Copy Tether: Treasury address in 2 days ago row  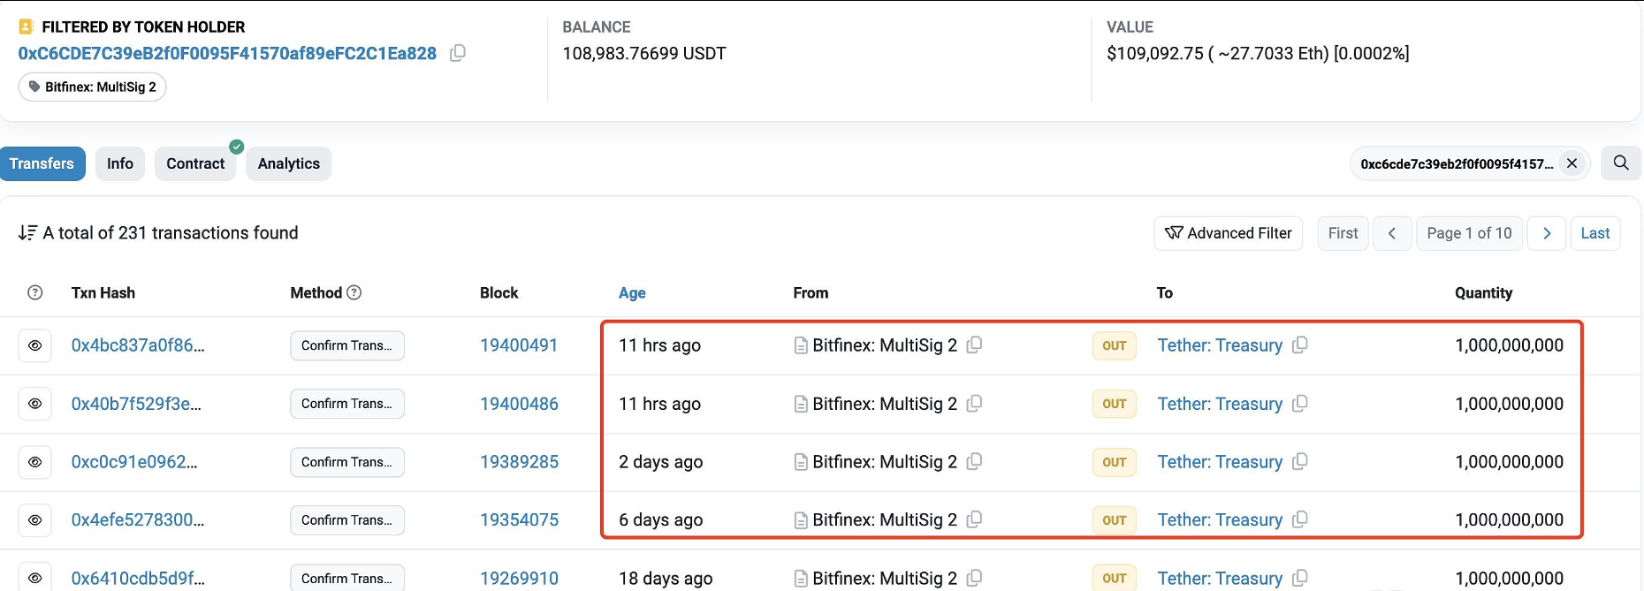tap(1299, 462)
